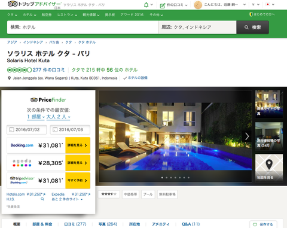Viewport: 287px width, 228px height.
Task: Change the 大人 2 人 guests selector
Action: 58,117
